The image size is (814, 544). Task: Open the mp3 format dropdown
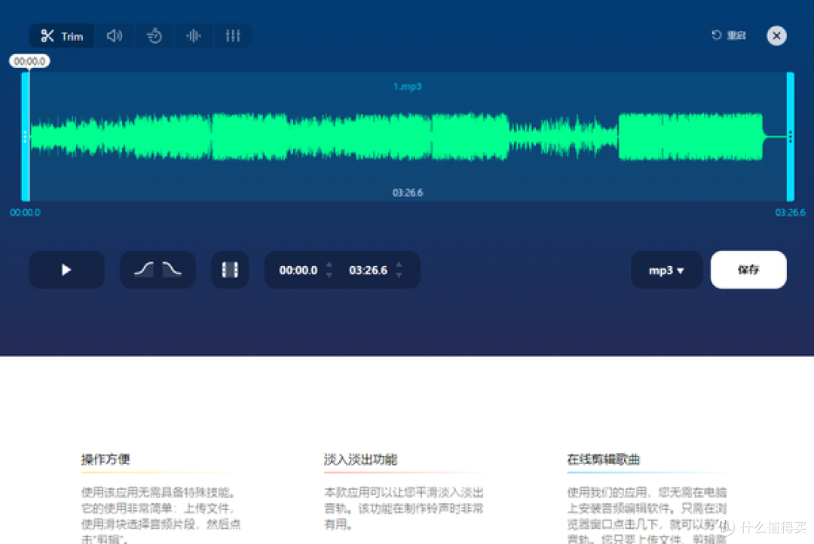[666, 270]
